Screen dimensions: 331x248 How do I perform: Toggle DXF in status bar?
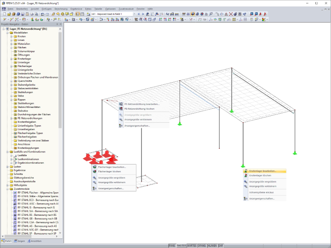click(220, 246)
